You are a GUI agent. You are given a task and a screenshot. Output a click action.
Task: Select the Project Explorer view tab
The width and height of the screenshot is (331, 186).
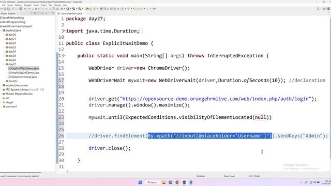point(8,13)
